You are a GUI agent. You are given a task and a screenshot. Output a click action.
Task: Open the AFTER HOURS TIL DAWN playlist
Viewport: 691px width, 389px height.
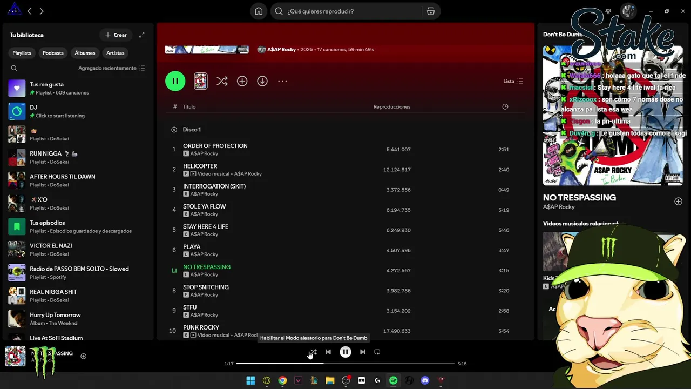pyautogui.click(x=77, y=180)
